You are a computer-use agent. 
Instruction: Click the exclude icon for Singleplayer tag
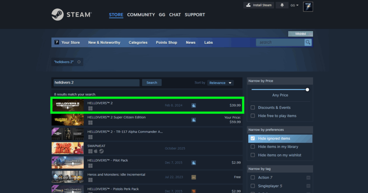308,186
